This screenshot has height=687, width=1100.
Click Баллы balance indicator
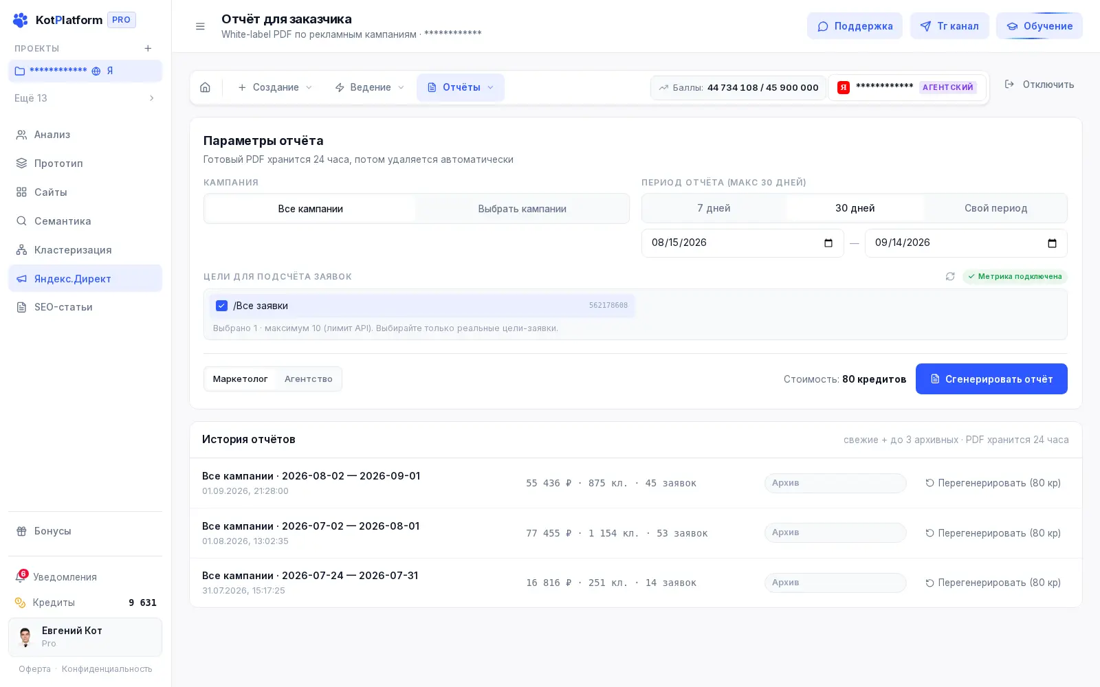pos(738,87)
